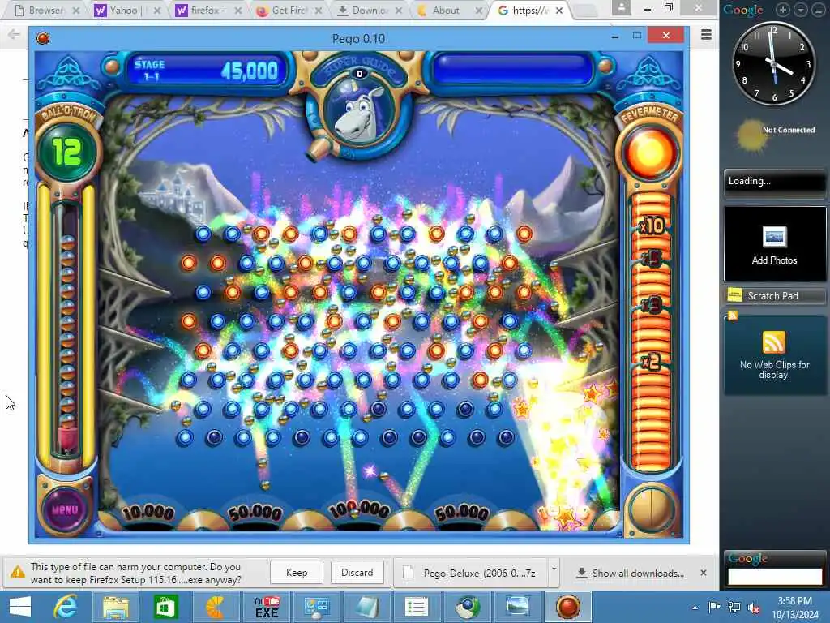Viewport: 830px width, 623px height.
Task: Open a new browser tab
Action: (584, 11)
